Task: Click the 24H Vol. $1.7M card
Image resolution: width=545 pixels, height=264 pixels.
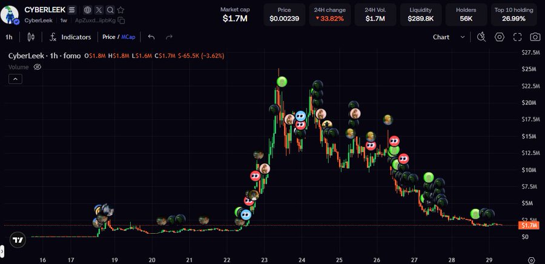Action: (x=375, y=15)
